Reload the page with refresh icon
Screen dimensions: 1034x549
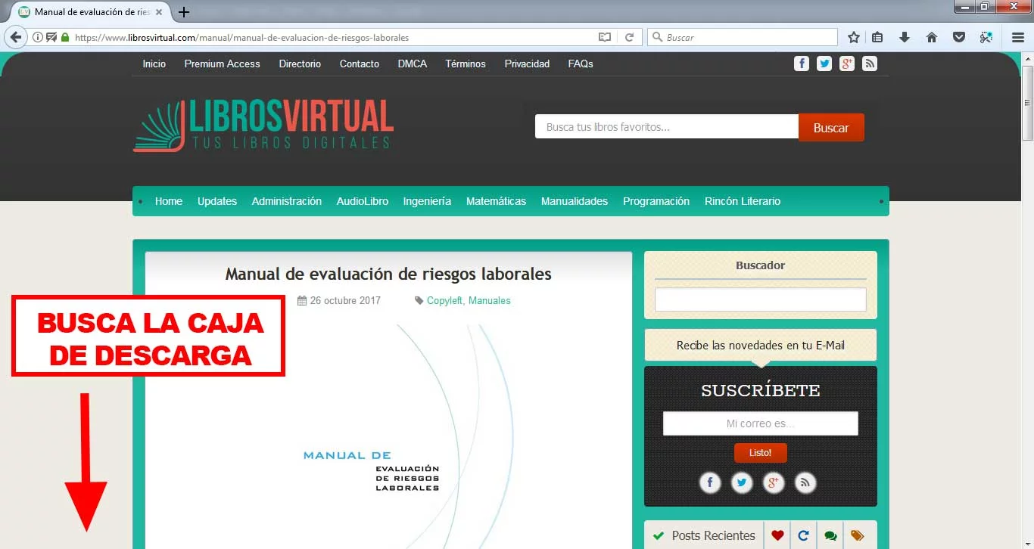pyautogui.click(x=629, y=37)
